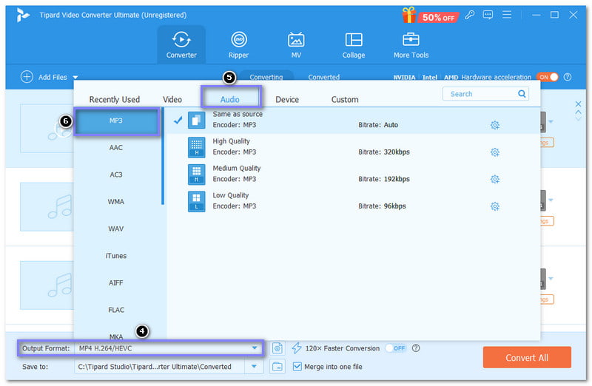Open the output folder icon beside Save to

point(277,366)
